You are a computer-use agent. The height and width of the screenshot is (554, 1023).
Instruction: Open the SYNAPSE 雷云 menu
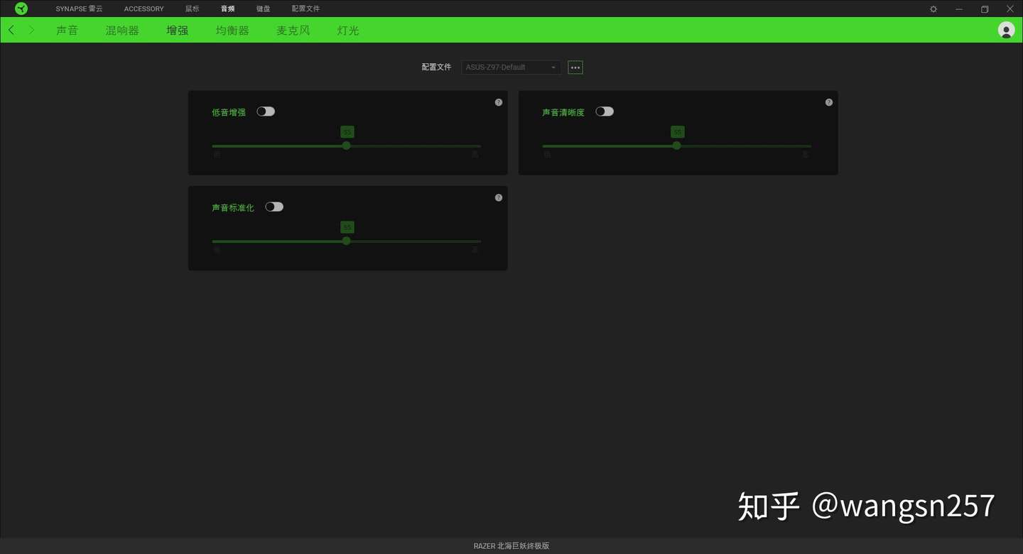coord(80,9)
